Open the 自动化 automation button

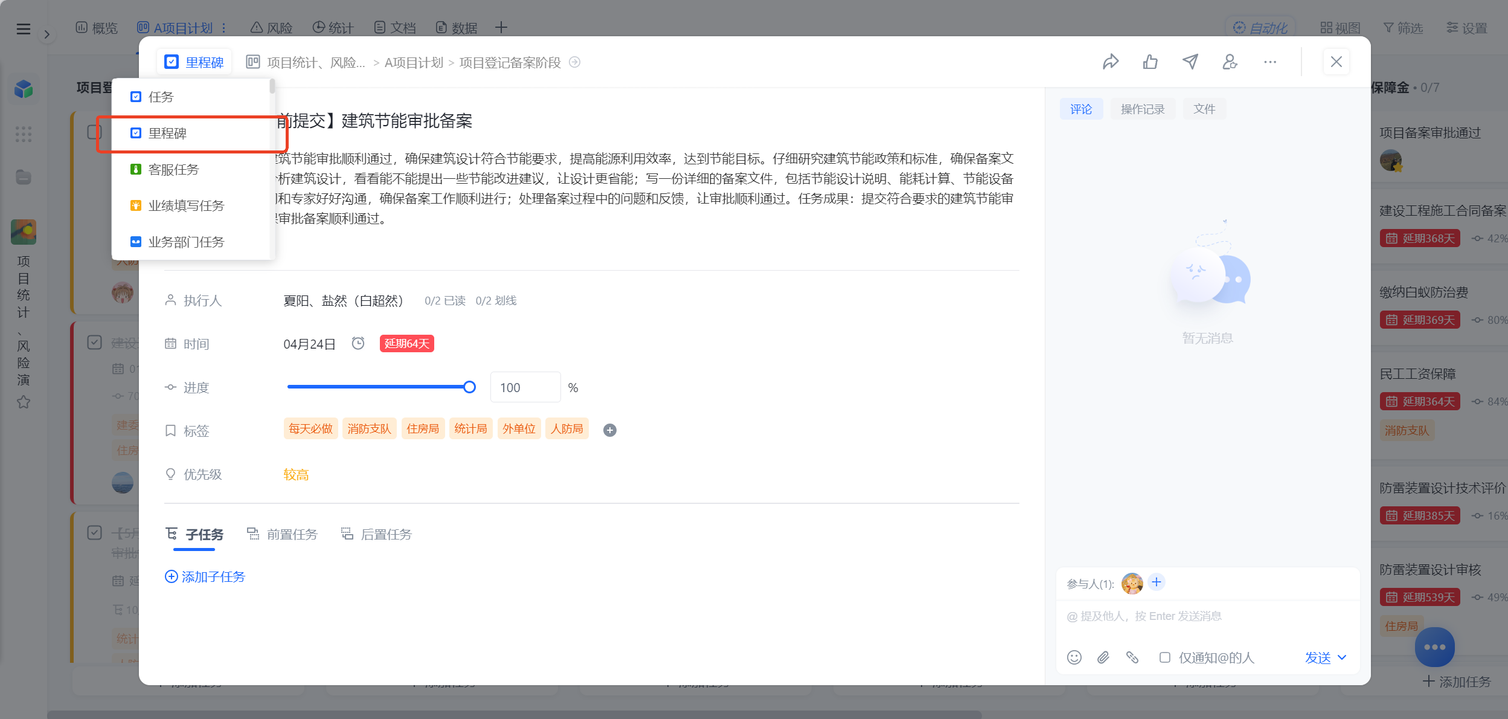[1260, 28]
